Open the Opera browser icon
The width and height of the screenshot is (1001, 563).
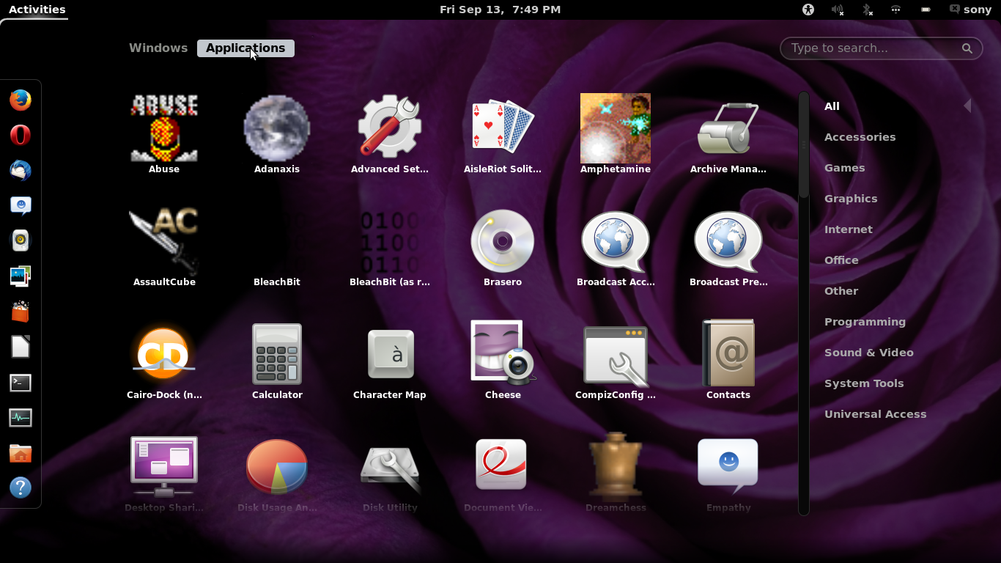(21, 136)
